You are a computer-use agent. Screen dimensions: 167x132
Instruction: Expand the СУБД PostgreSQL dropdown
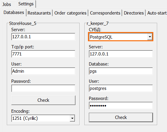coord(121,37)
